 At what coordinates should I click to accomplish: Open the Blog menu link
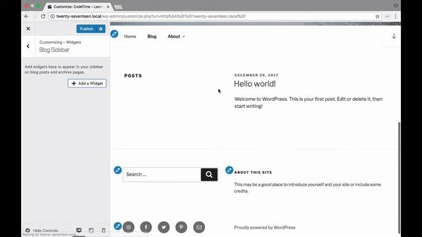[x=152, y=36]
